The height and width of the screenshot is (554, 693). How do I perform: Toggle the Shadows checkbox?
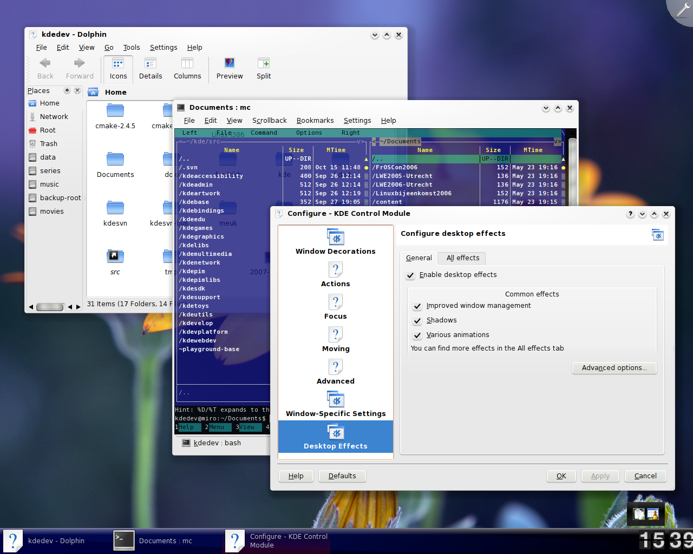pos(417,321)
